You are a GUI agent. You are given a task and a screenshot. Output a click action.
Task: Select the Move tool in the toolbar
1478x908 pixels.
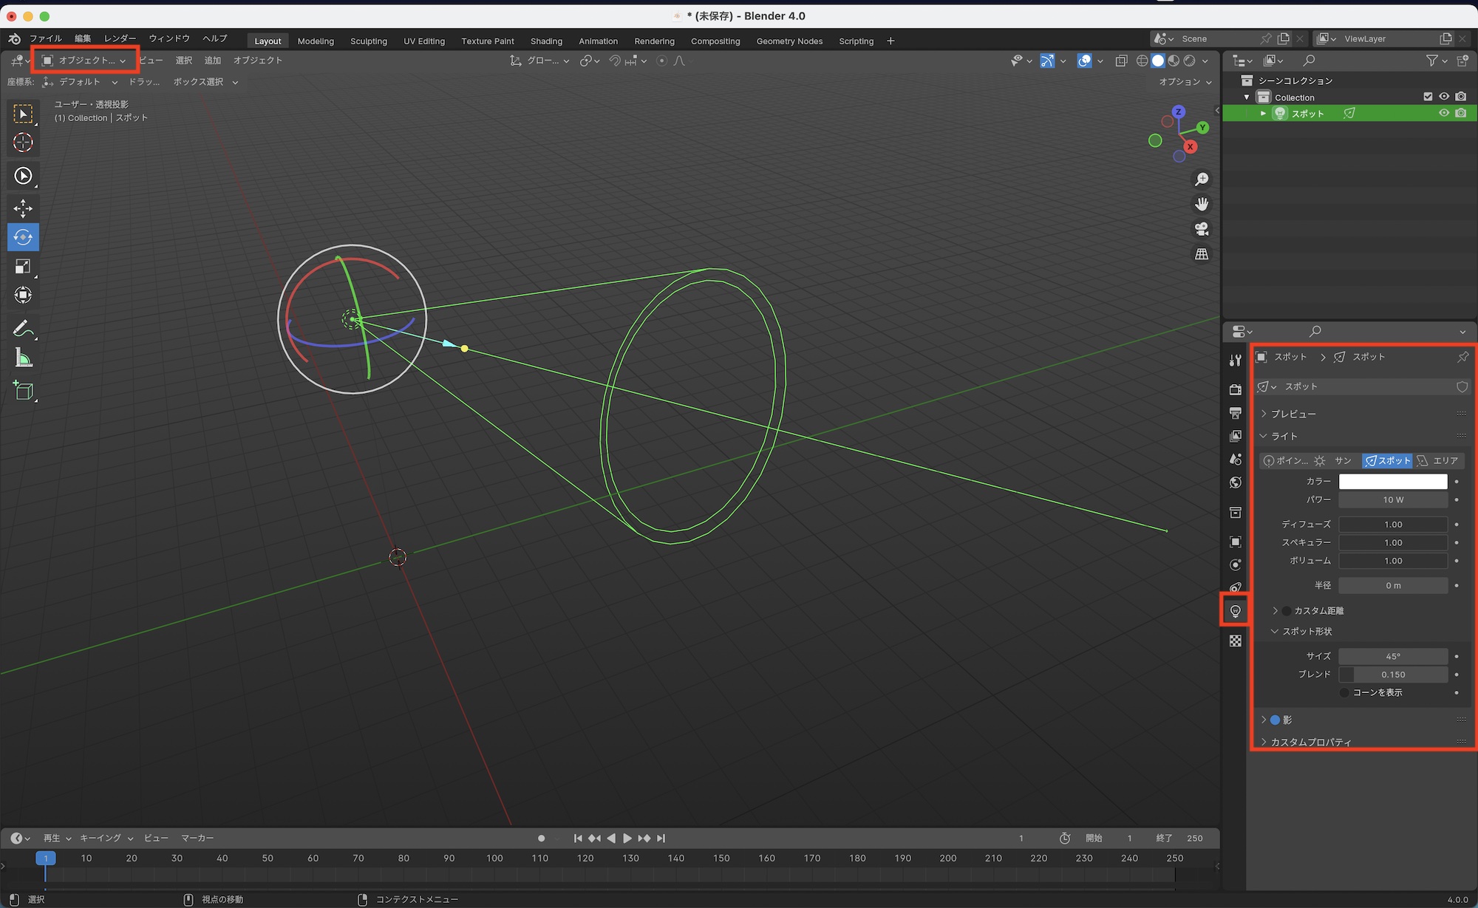pyautogui.click(x=23, y=208)
